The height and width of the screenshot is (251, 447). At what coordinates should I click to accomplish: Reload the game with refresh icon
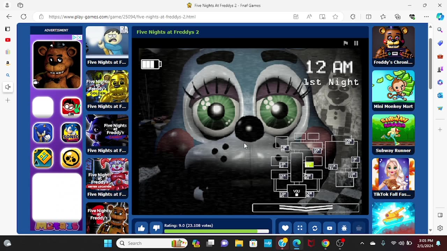tap(315, 228)
